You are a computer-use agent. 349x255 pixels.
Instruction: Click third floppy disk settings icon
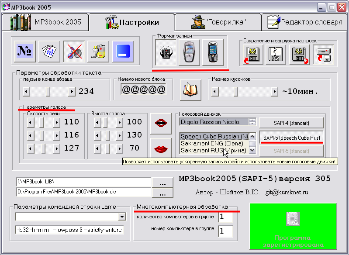click(x=299, y=55)
